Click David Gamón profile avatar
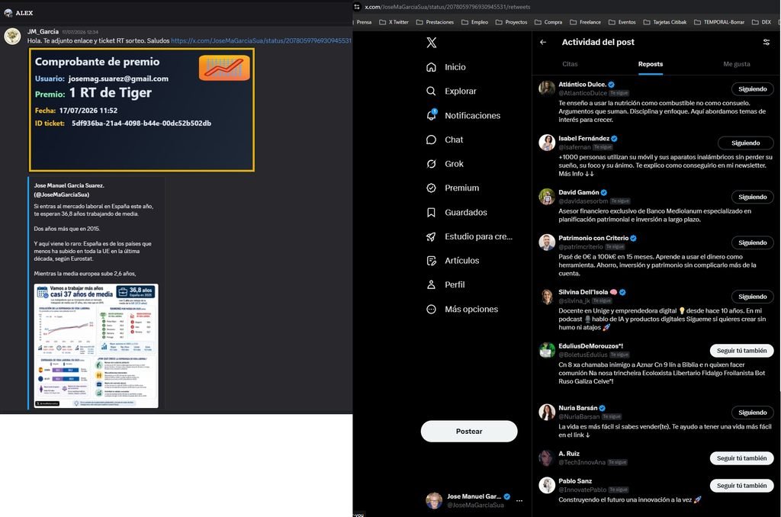This screenshot has height=517, width=781. [547, 196]
